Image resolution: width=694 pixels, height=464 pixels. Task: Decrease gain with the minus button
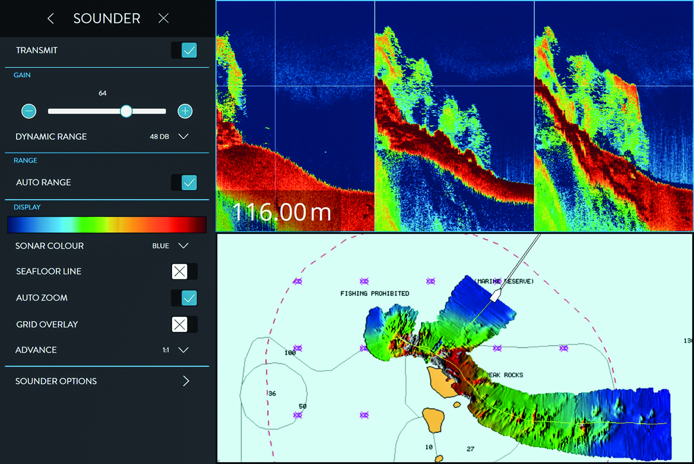tap(28, 111)
